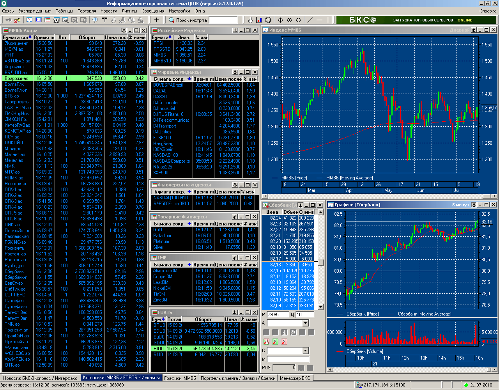Viewport: 499px width, 390px height.
Task: Click the bold T icon in toolbar
Action: click(x=104, y=20)
